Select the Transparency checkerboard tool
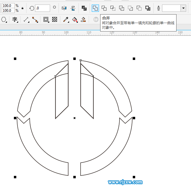 coord(55,20)
